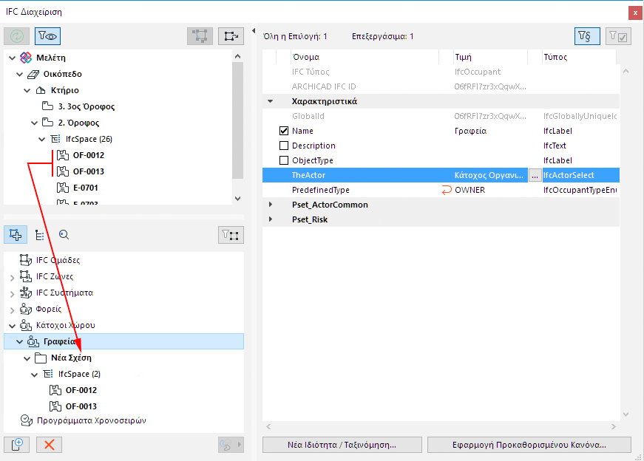
Task: Click the Τιμή column header
Action: 463,57
